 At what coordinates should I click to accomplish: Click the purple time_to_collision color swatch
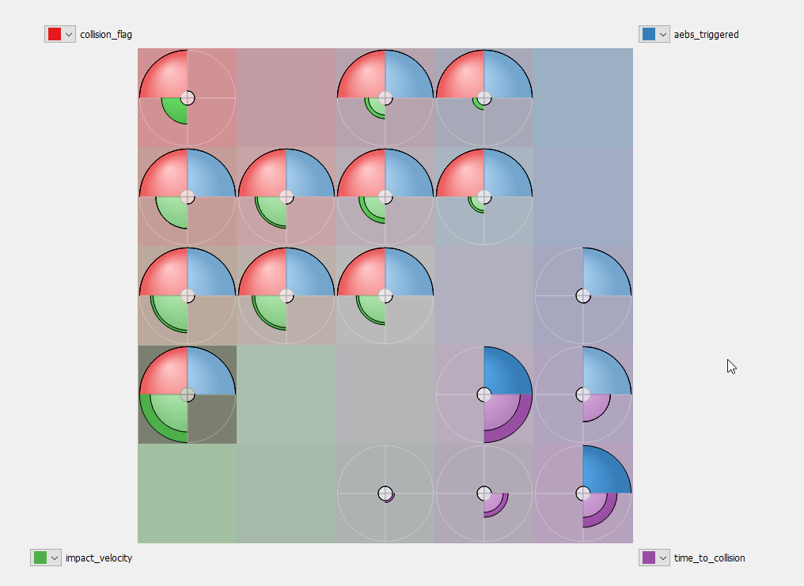649,558
